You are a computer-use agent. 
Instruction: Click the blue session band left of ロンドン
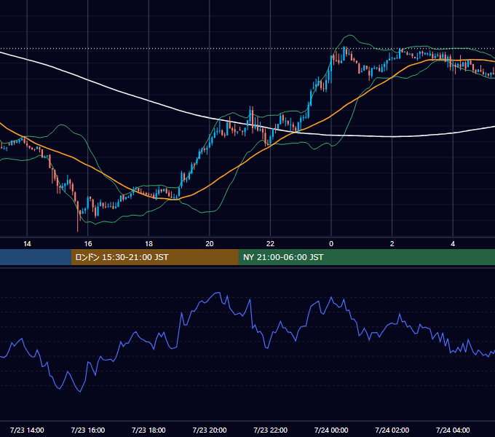click(x=36, y=257)
